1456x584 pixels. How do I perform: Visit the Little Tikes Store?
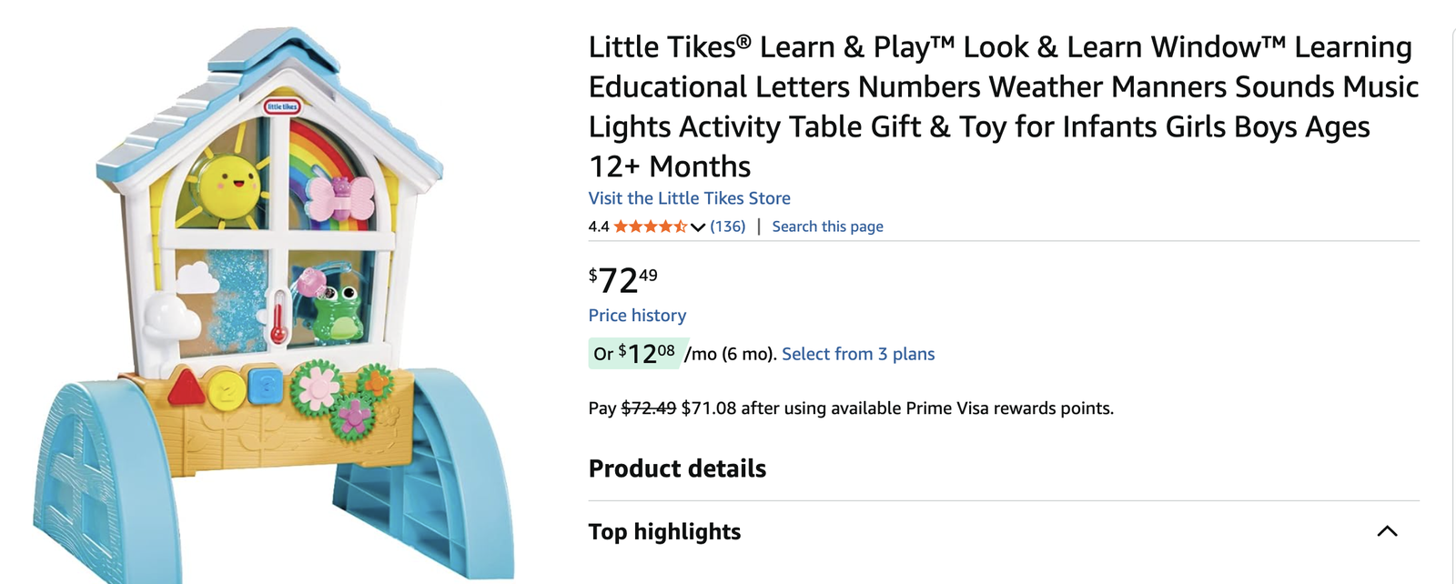point(689,198)
